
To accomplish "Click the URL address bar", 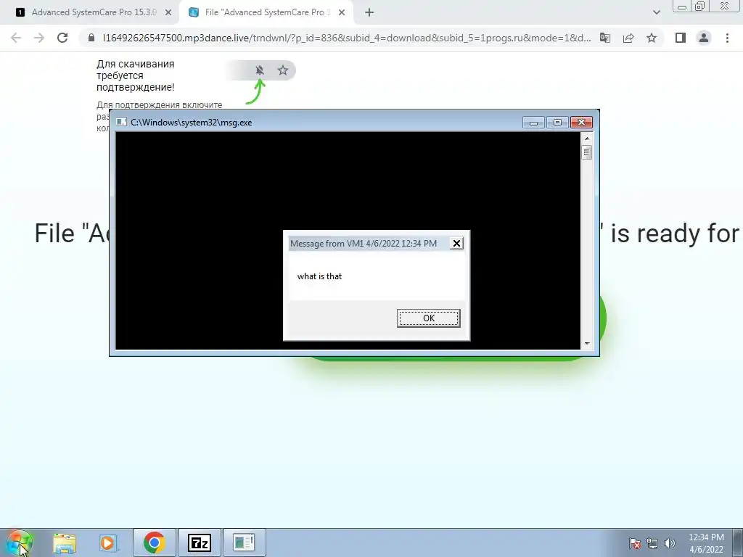I will [x=346, y=38].
